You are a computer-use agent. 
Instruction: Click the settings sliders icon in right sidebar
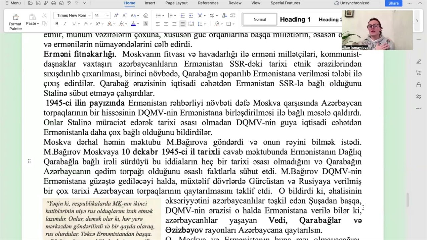pos(419,96)
